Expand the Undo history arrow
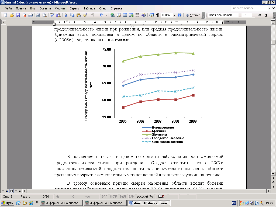 (97, 15)
